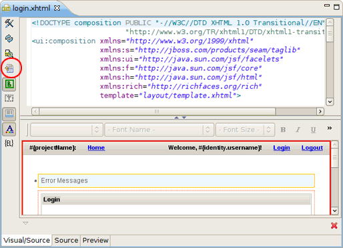Click the visual pane vertical scrollbar thumb
Viewport: 343px width, 248px height.
(335, 158)
